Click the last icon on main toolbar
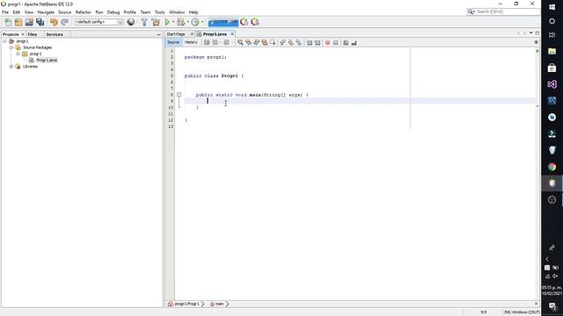Image resolution: width=563 pixels, height=316 pixels. pyautogui.click(x=255, y=22)
